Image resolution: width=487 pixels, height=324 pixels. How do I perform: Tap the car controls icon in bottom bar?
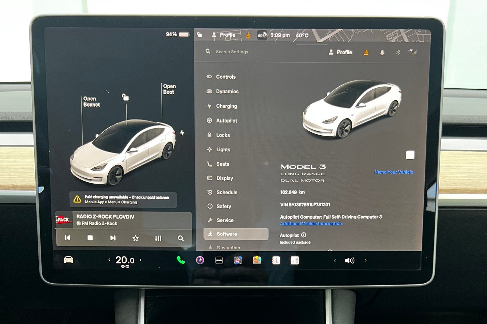click(68, 260)
